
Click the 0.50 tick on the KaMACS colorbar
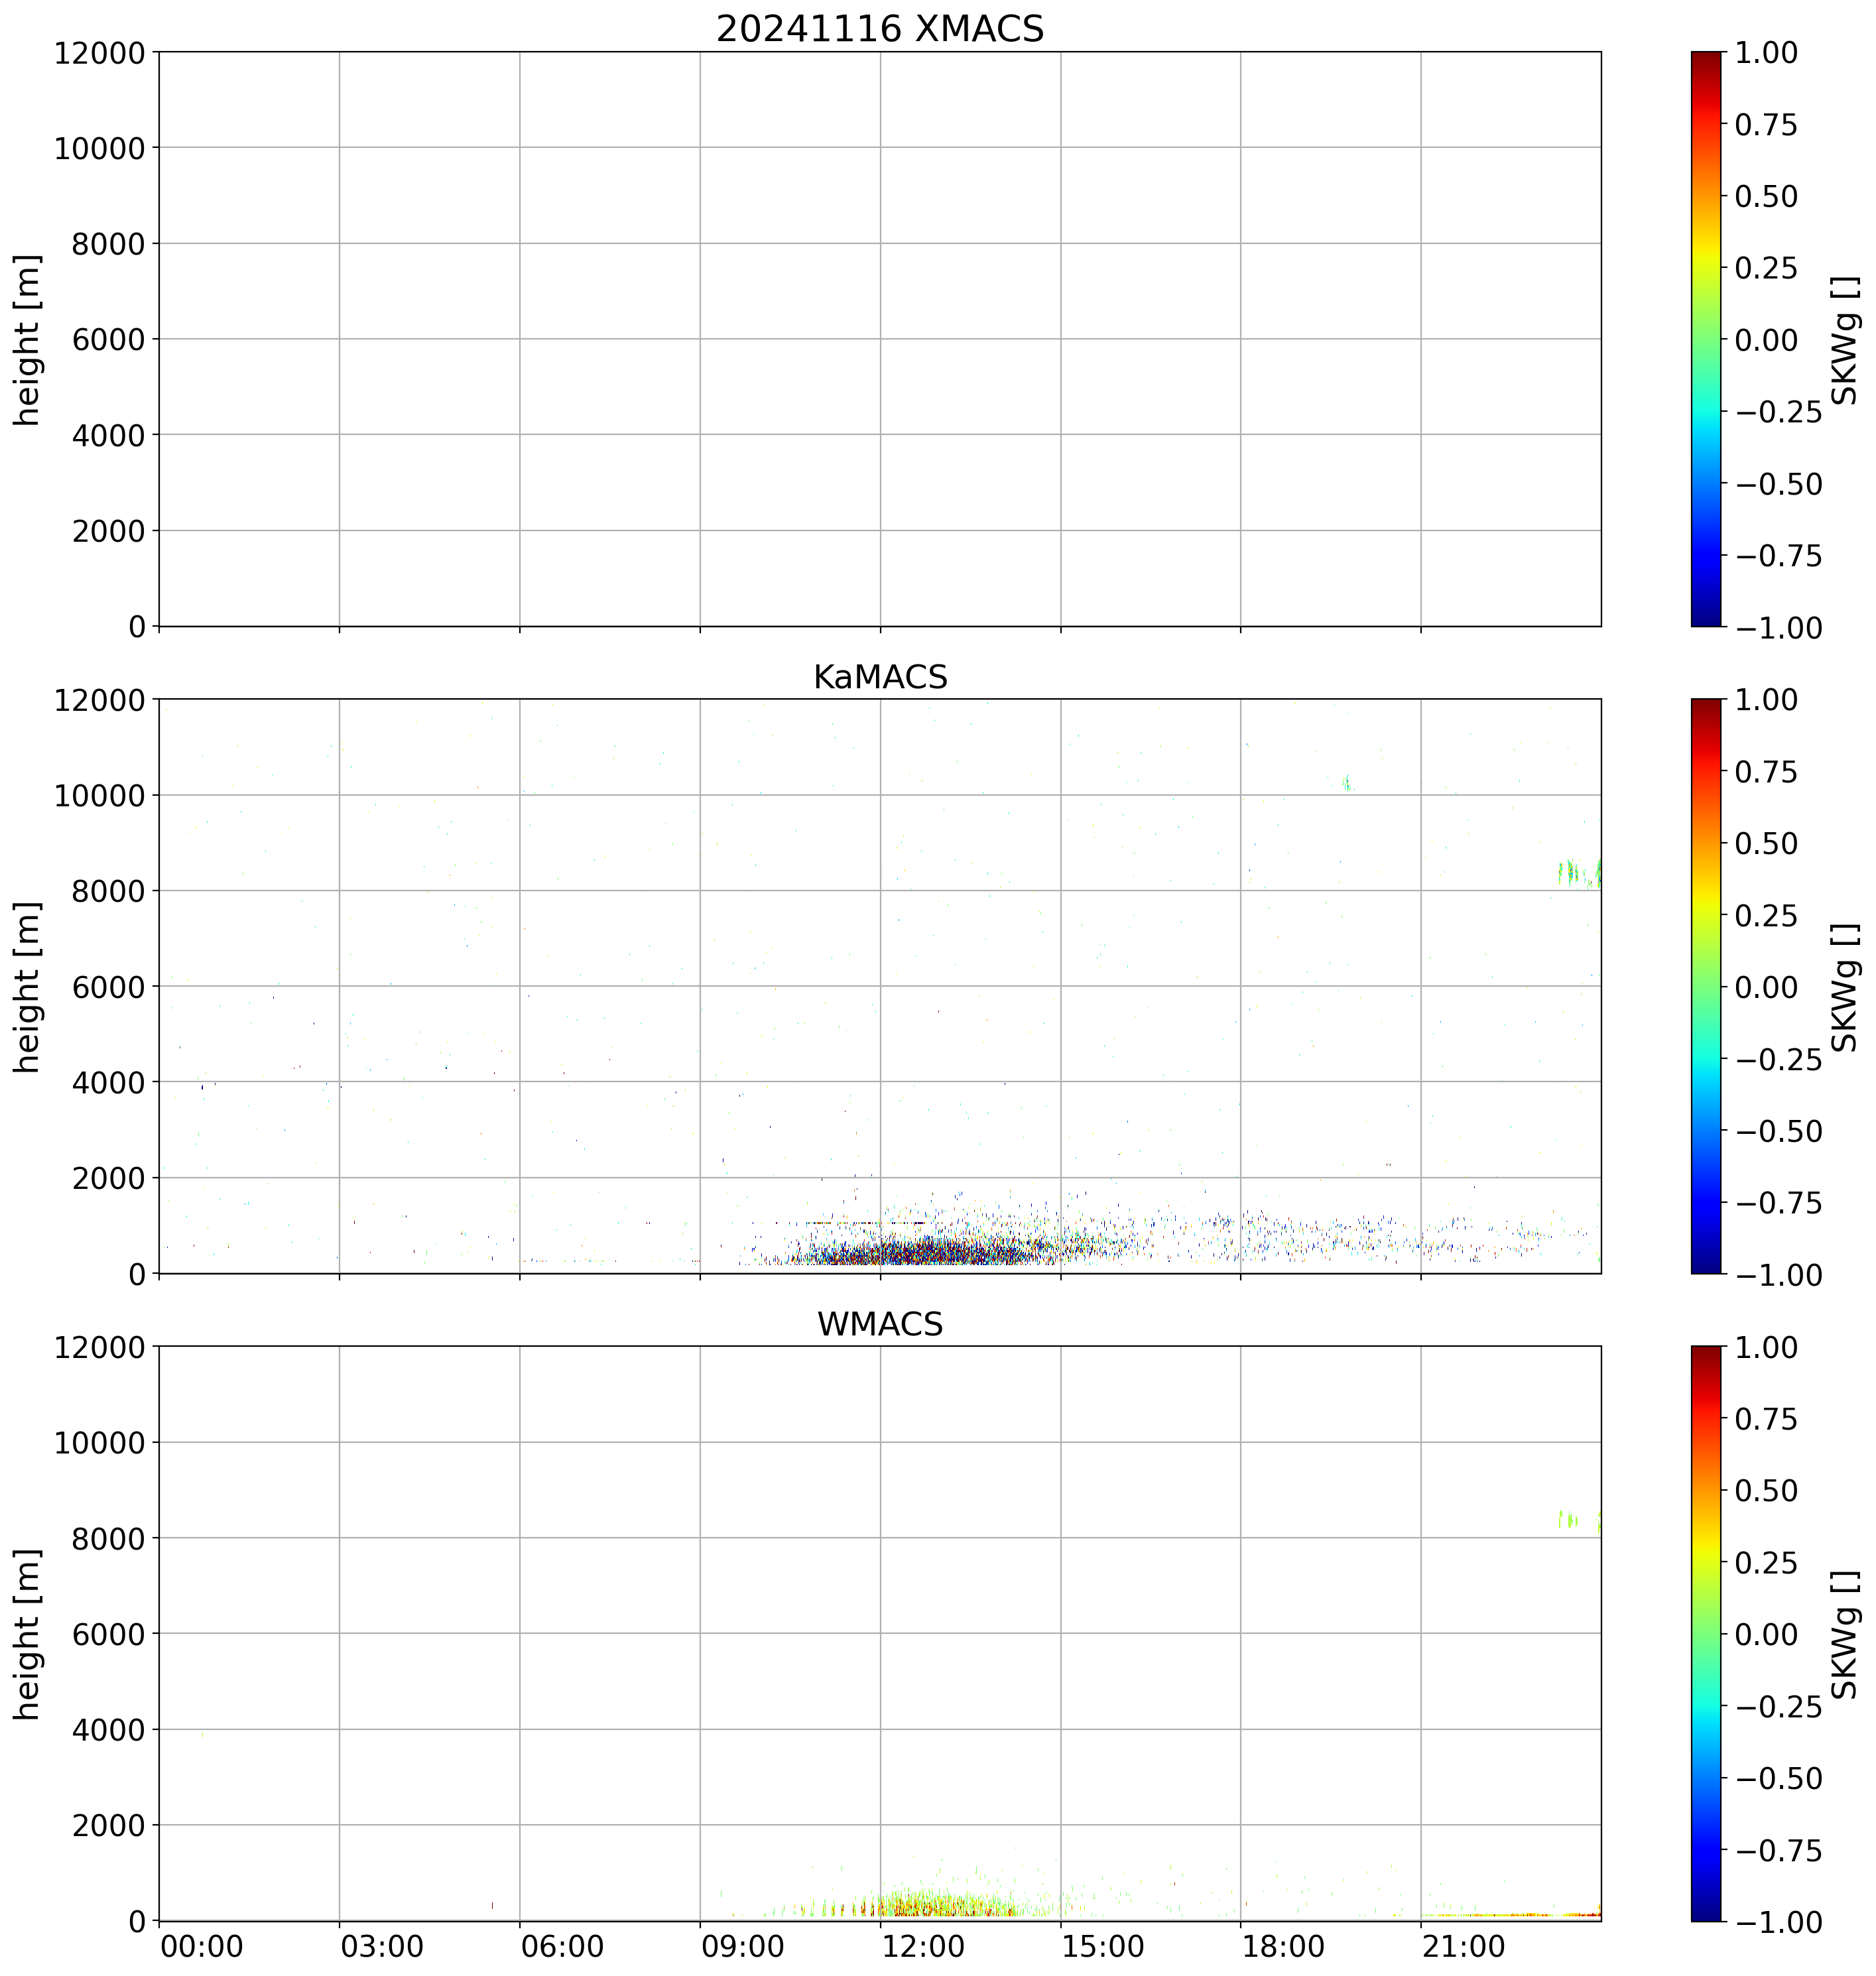click(1765, 843)
